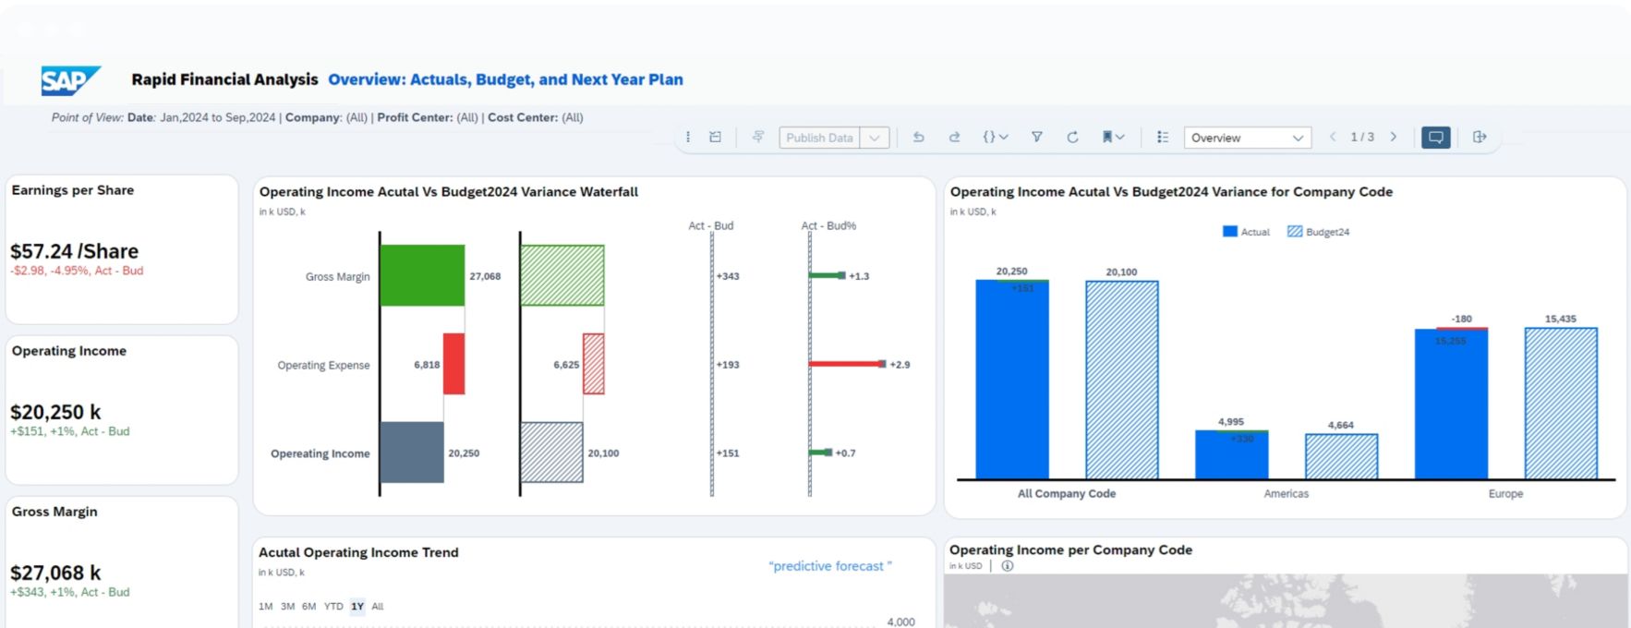Open the page list icon
Image resolution: width=1631 pixels, height=628 pixels.
(1163, 138)
